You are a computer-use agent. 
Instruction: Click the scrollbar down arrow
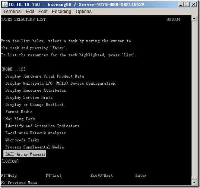(x=194, y=182)
